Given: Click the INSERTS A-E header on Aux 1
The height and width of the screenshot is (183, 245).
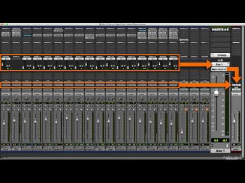Looking at the screenshot, I should click(220, 29).
